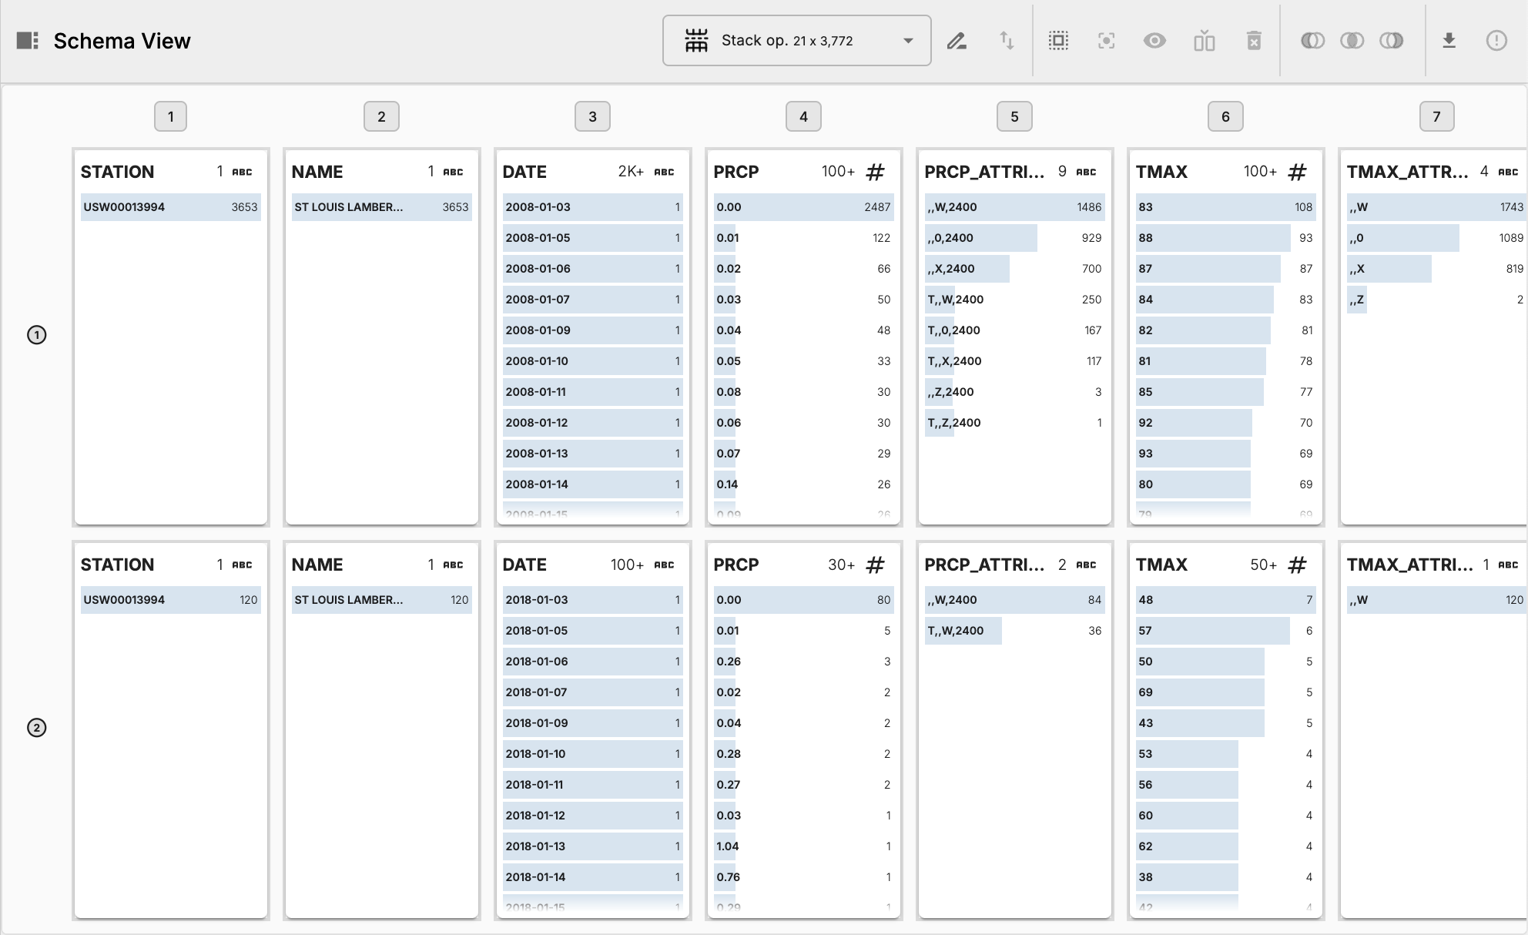The height and width of the screenshot is (935, 1528).
Task: Click the columns compare icon
Action: (x=1205, y=41)
